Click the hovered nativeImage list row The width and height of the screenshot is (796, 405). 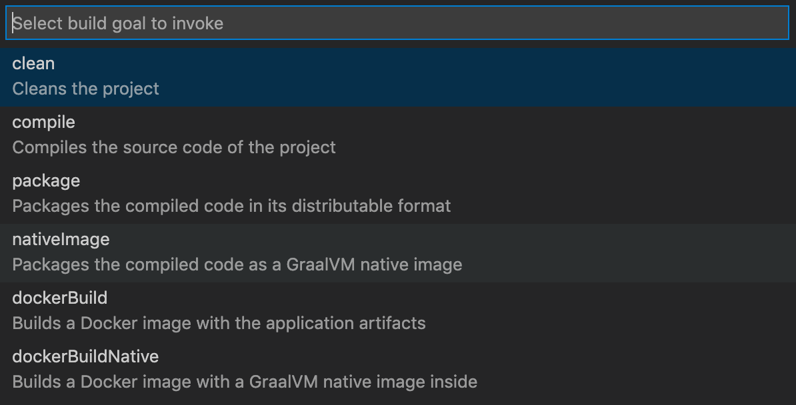(x=398, y=253)
